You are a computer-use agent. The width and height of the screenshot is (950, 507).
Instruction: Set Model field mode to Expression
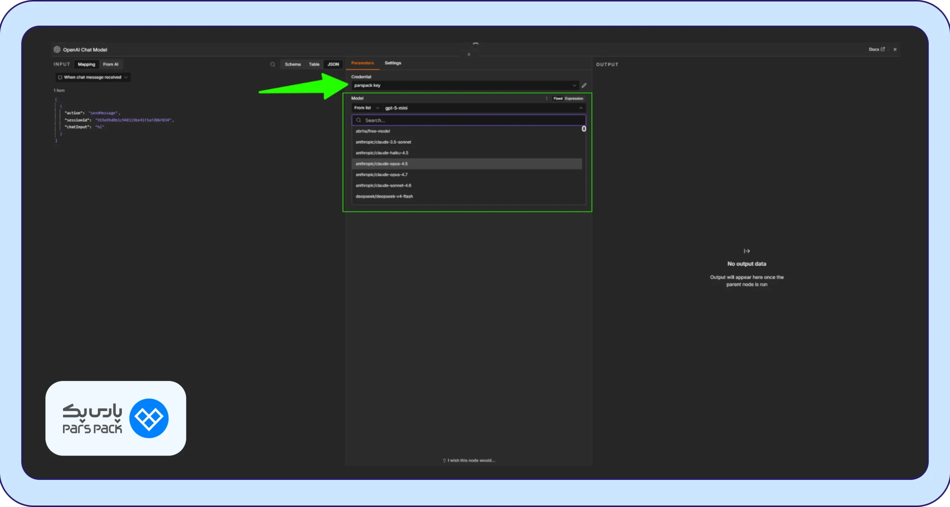click(574, 99)
